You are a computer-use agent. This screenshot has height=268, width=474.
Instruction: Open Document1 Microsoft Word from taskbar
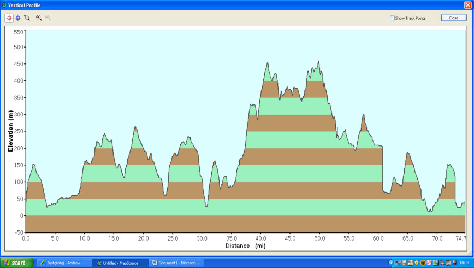pos(176,263)
